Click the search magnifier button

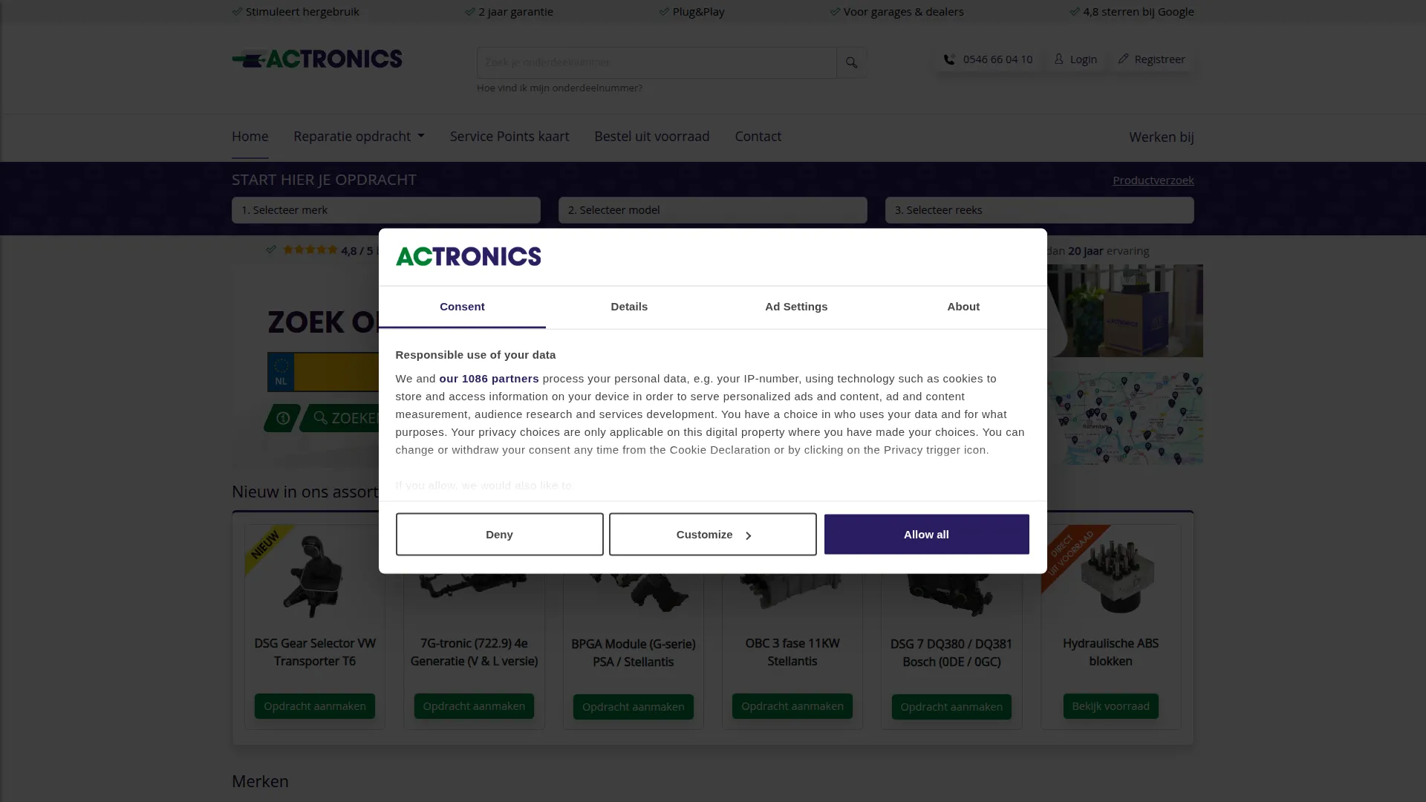pyautogui.click(x=851, y=62)
